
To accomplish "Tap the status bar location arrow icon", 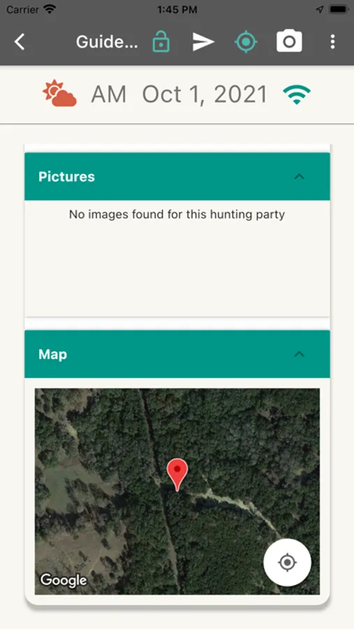I will coord(320,10).
